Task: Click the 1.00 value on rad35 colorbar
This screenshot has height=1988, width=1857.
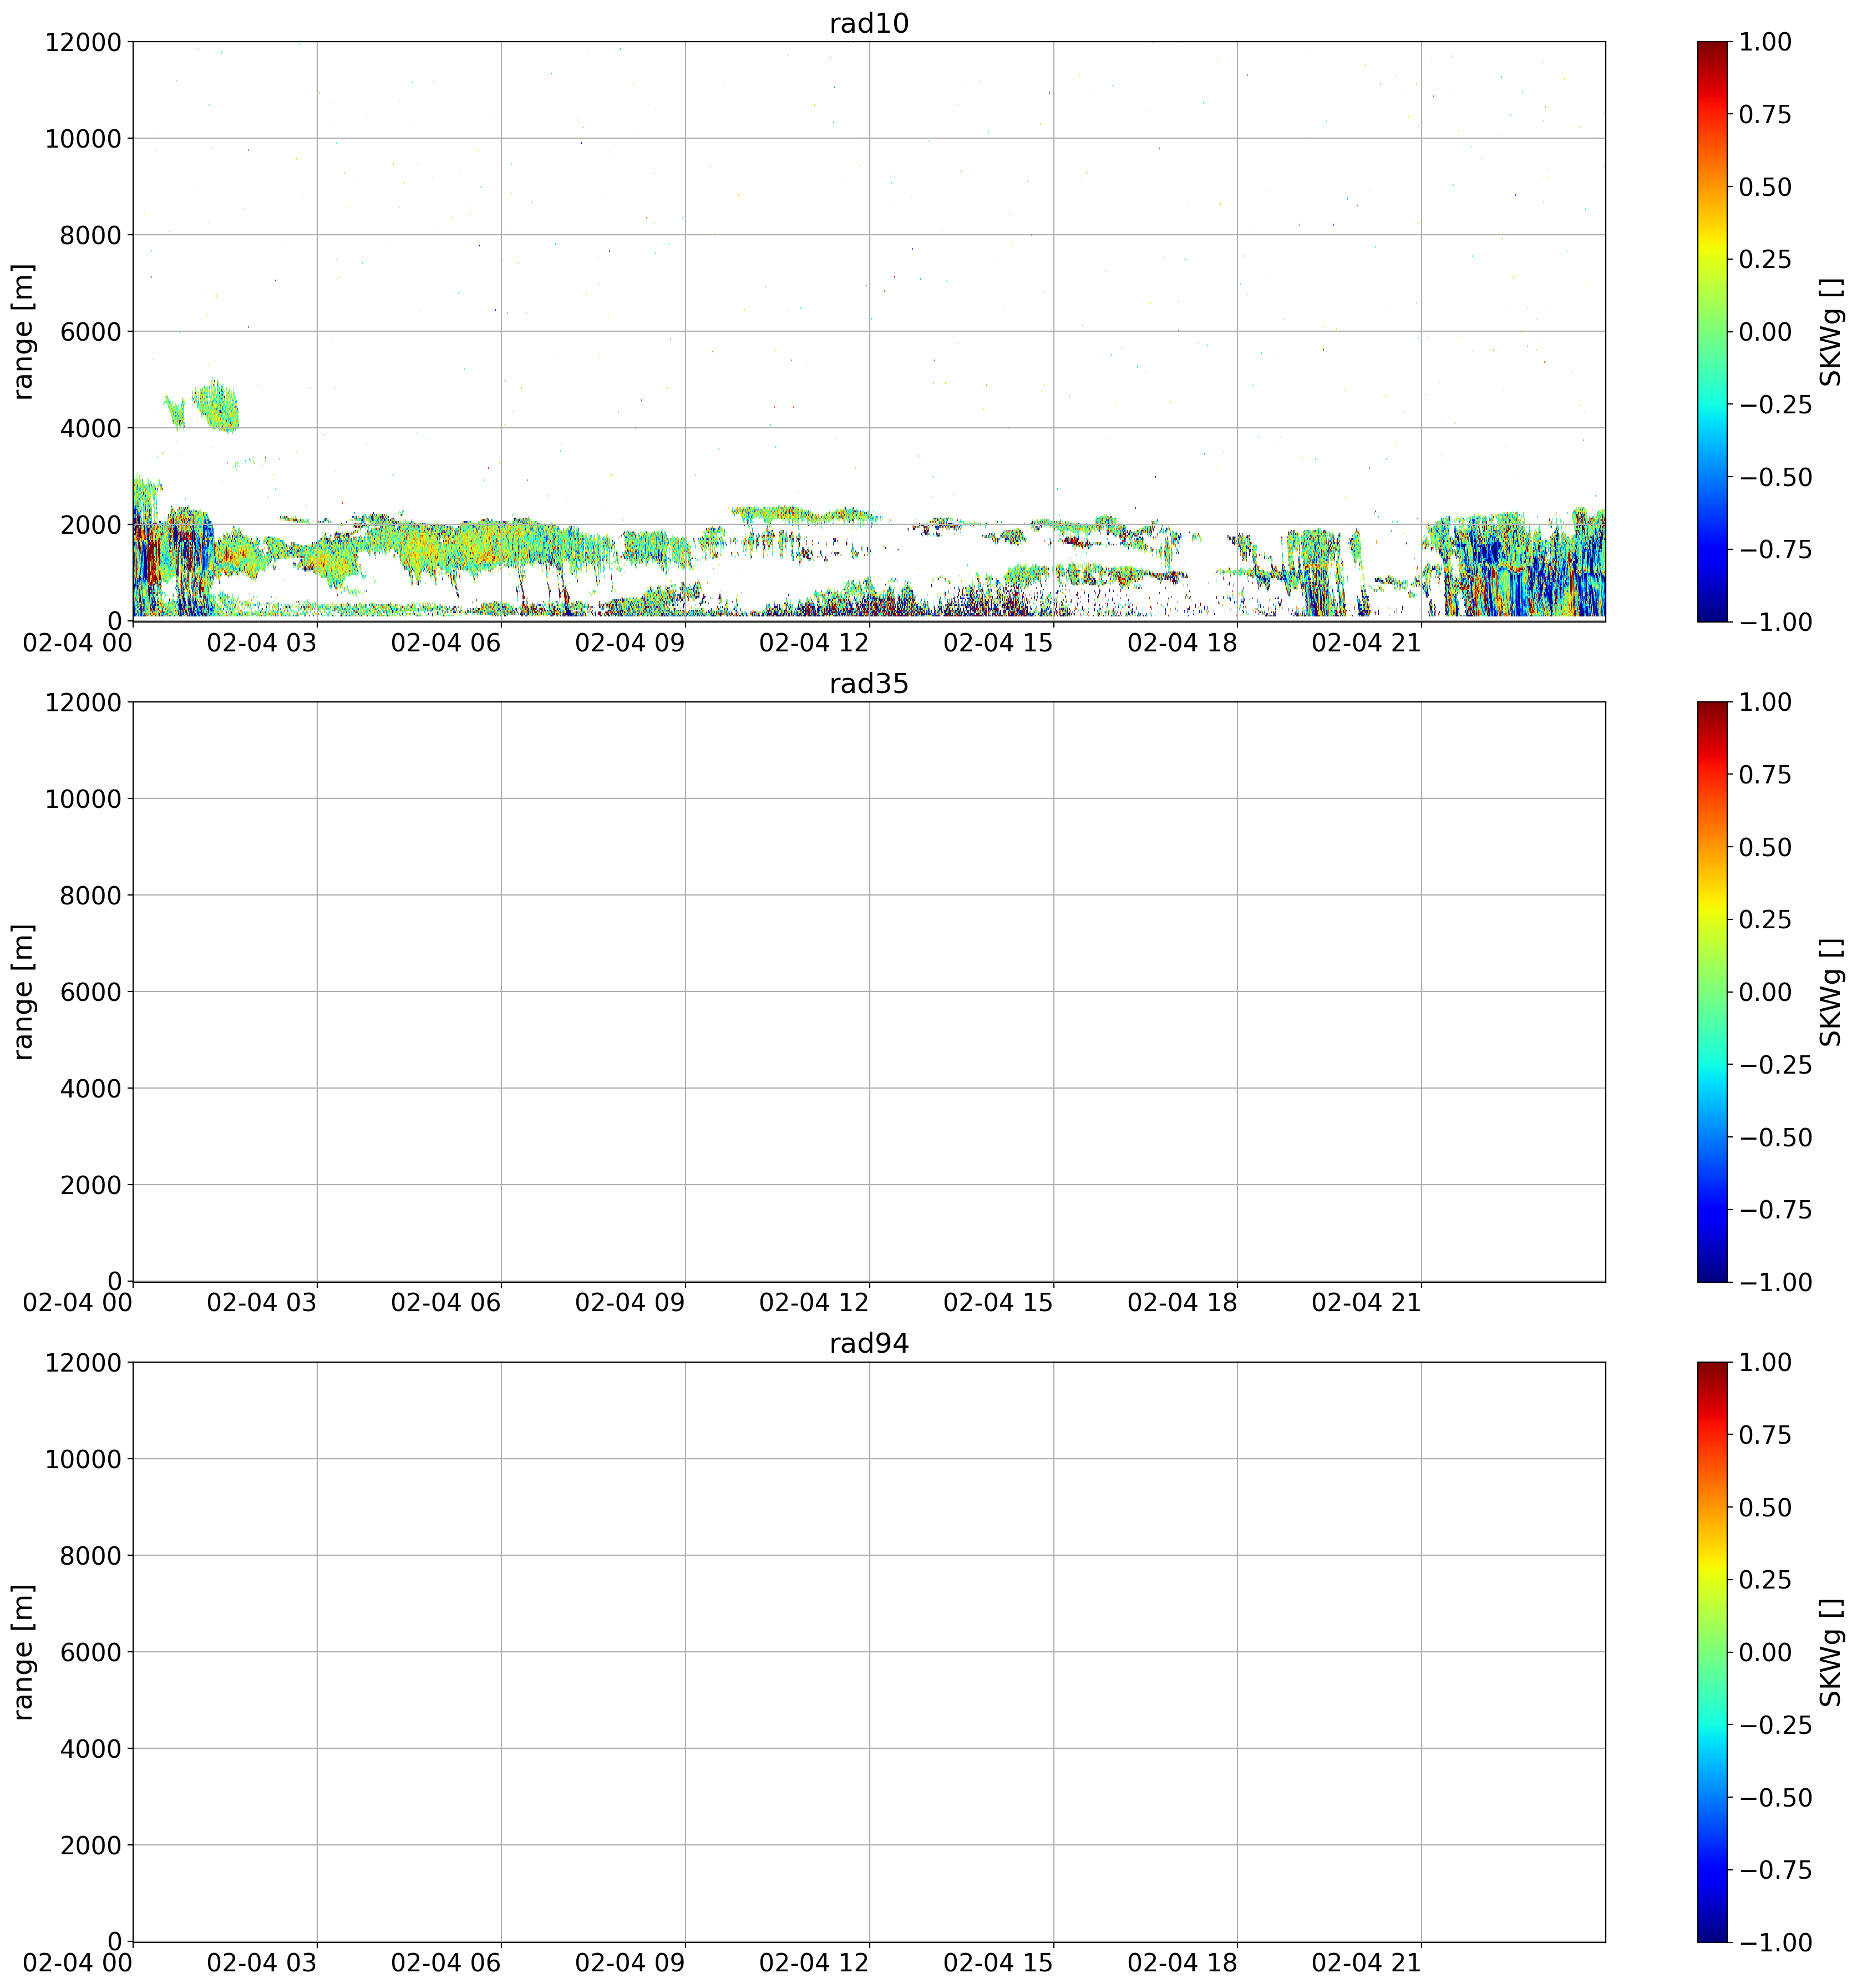Action: coord(1765,702)
